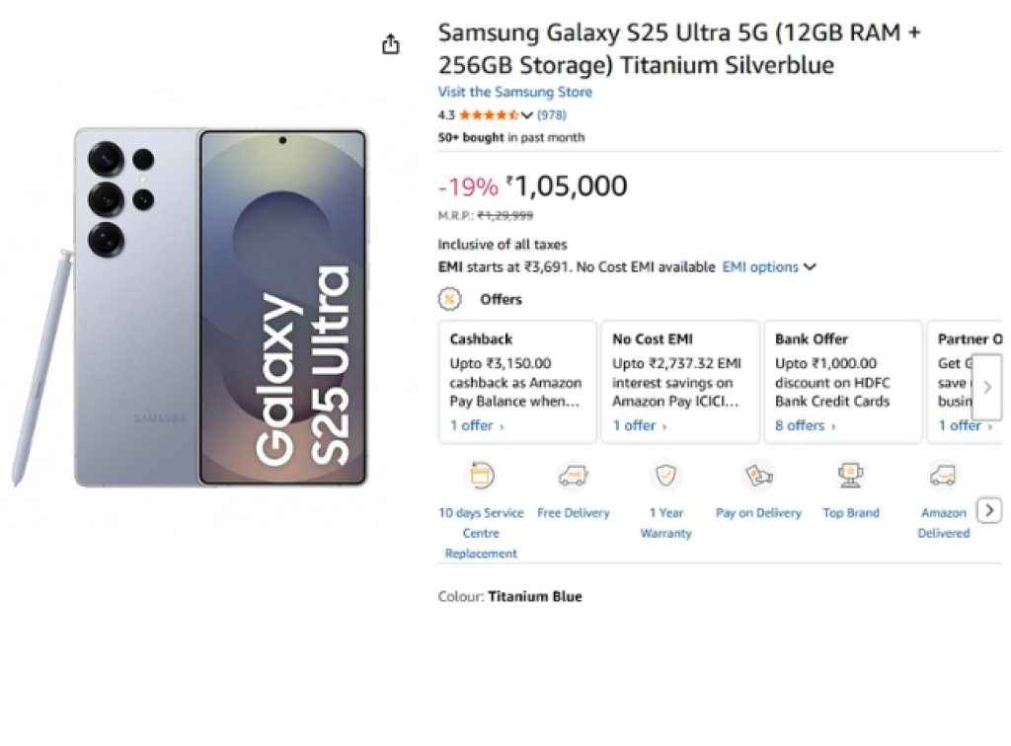
Task: Click the Amazon Delivered icon
Action: (942, 476)
